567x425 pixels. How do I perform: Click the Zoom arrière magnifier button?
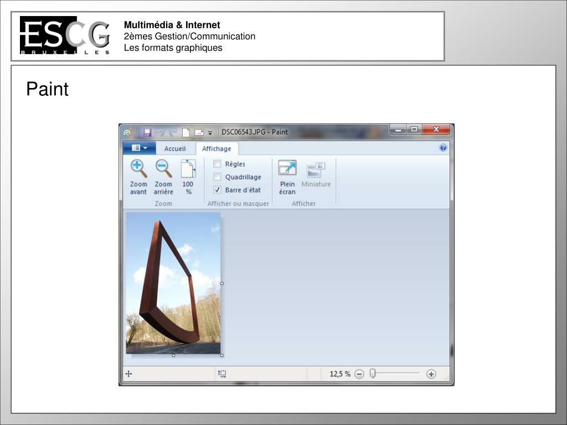[x=163, y=177]
